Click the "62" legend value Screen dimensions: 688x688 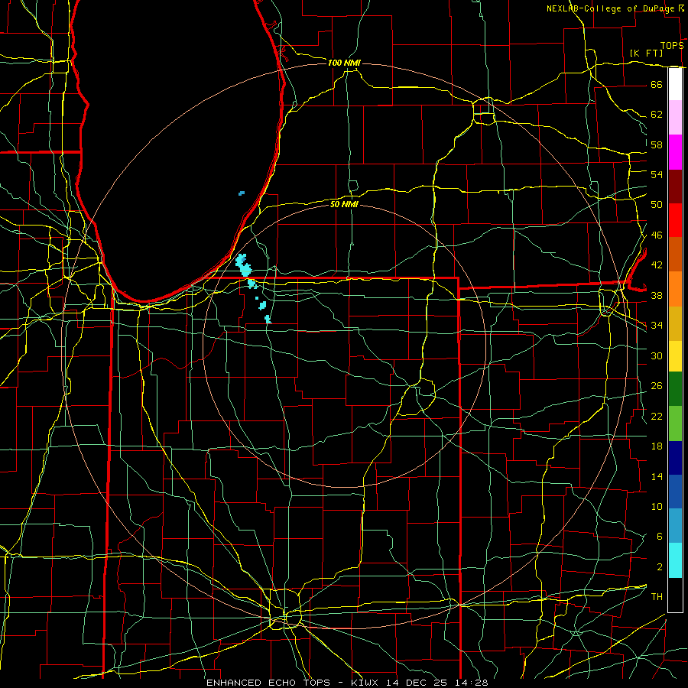pyautogui.click(x=657, y=115)
